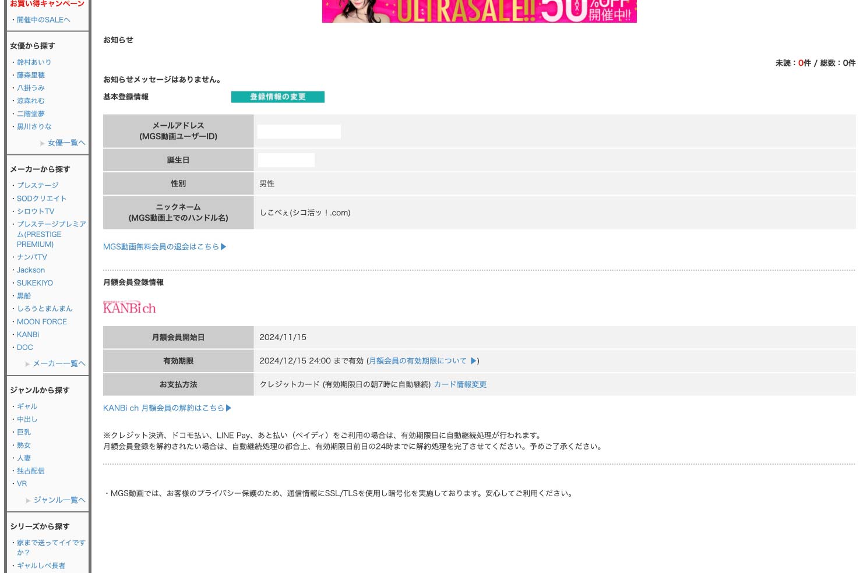Click the 有効期限 row label

click(x=178, y=361)
